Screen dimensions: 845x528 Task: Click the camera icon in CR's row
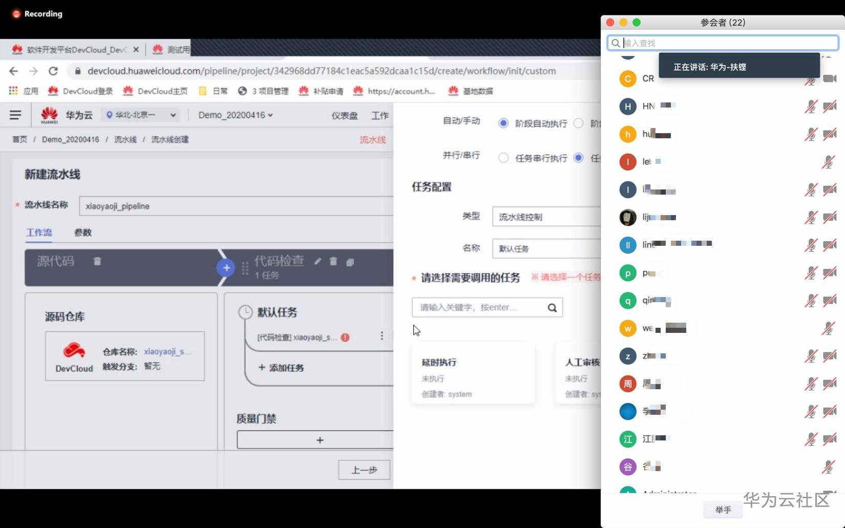pos(830,79)
